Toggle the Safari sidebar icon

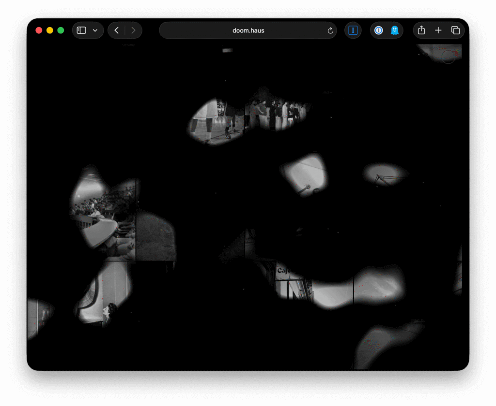point(82,30)
